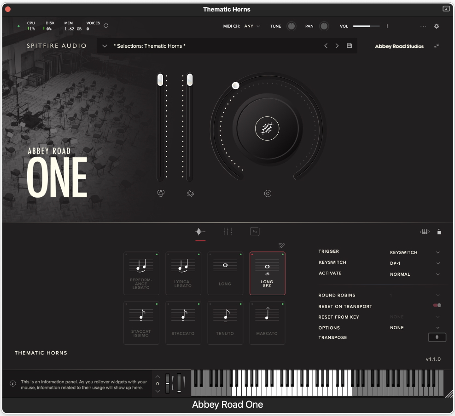455x416 pixels.
Task: Select the Long SFZ articulation
Action: [x=267, y=273]
